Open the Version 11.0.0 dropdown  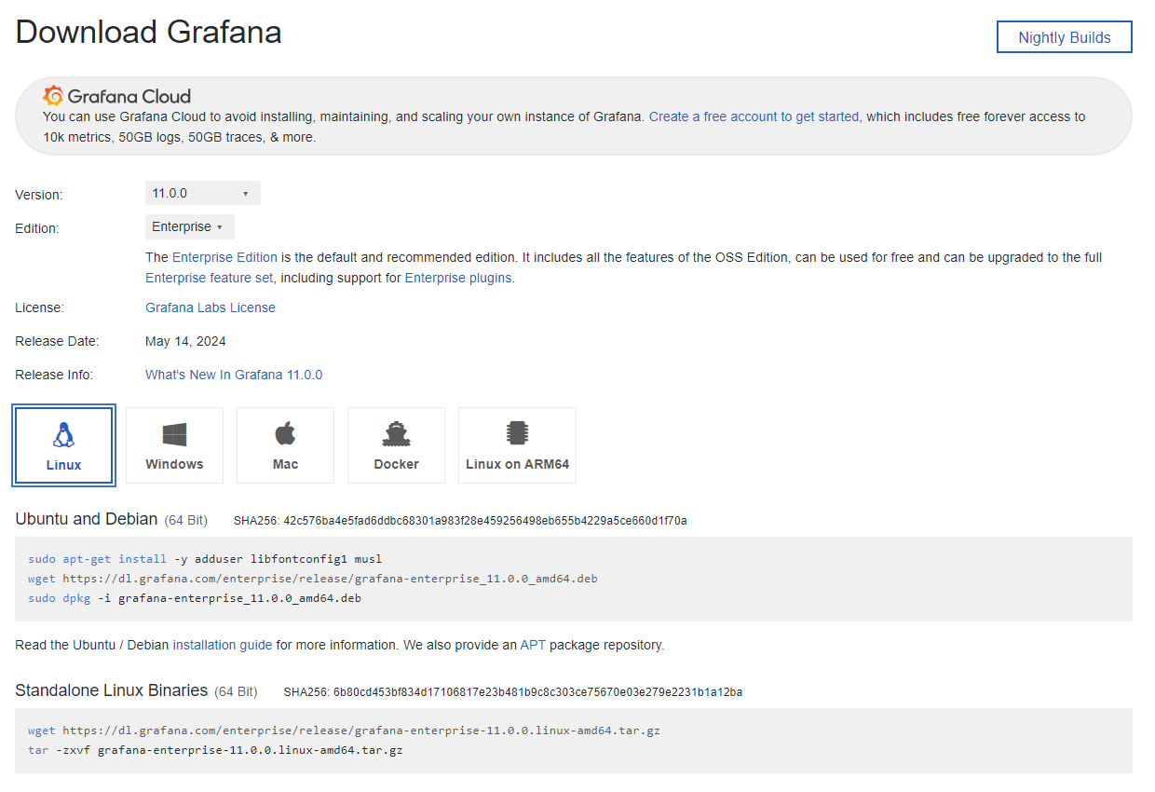203,193
